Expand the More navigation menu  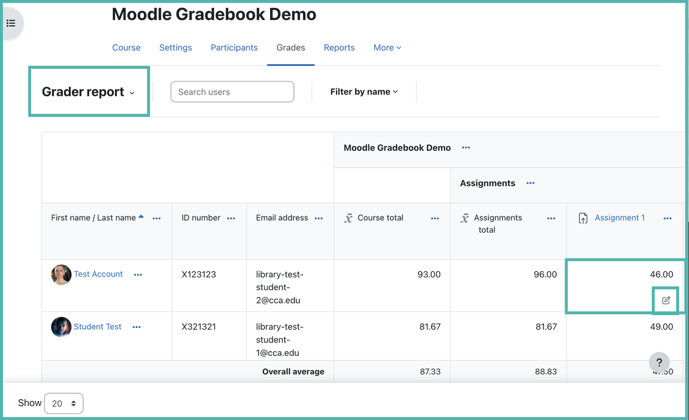[387, 48]
